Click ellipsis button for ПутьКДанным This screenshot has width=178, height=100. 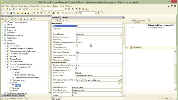coord(121,34)
